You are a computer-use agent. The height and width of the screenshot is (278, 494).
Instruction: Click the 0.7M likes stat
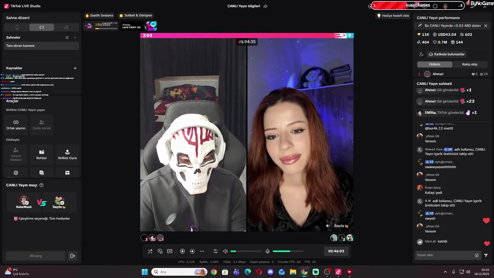pyautogui.click(x=440, y=42)
